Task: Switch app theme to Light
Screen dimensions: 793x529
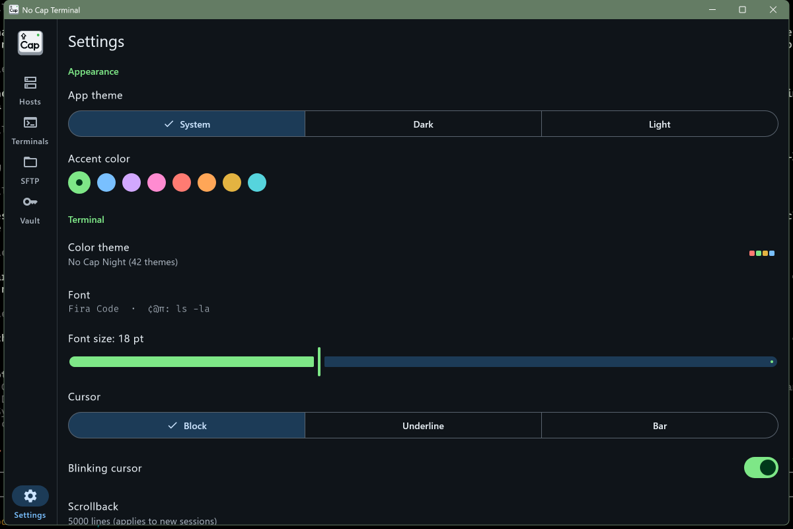Action: tap(660, 124)
